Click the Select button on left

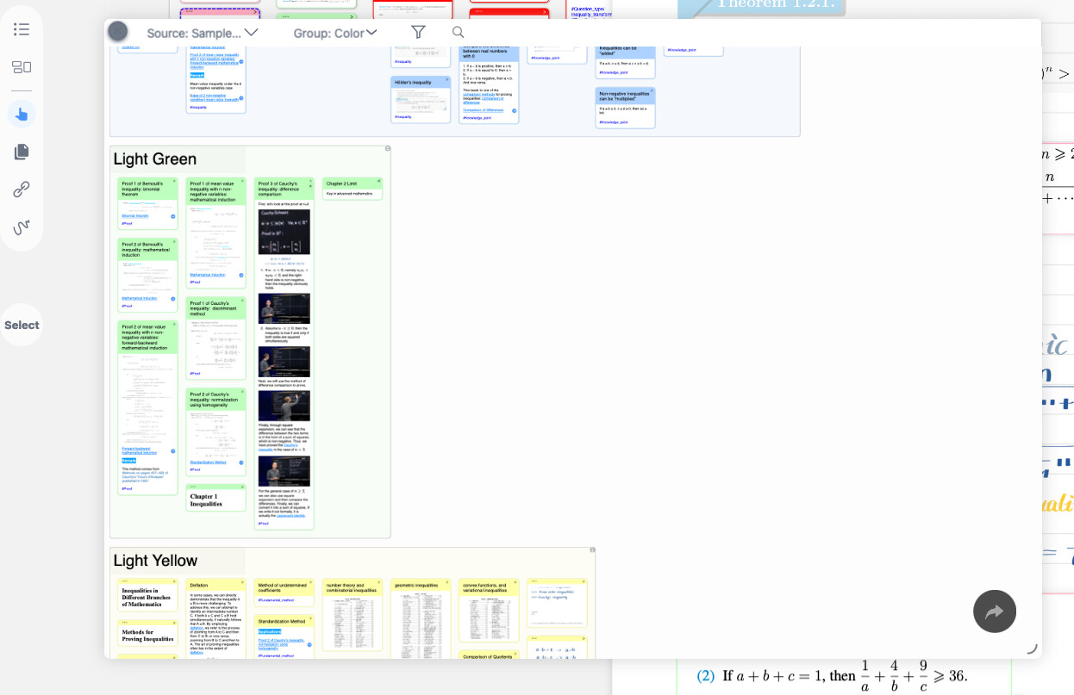[22, 325]
